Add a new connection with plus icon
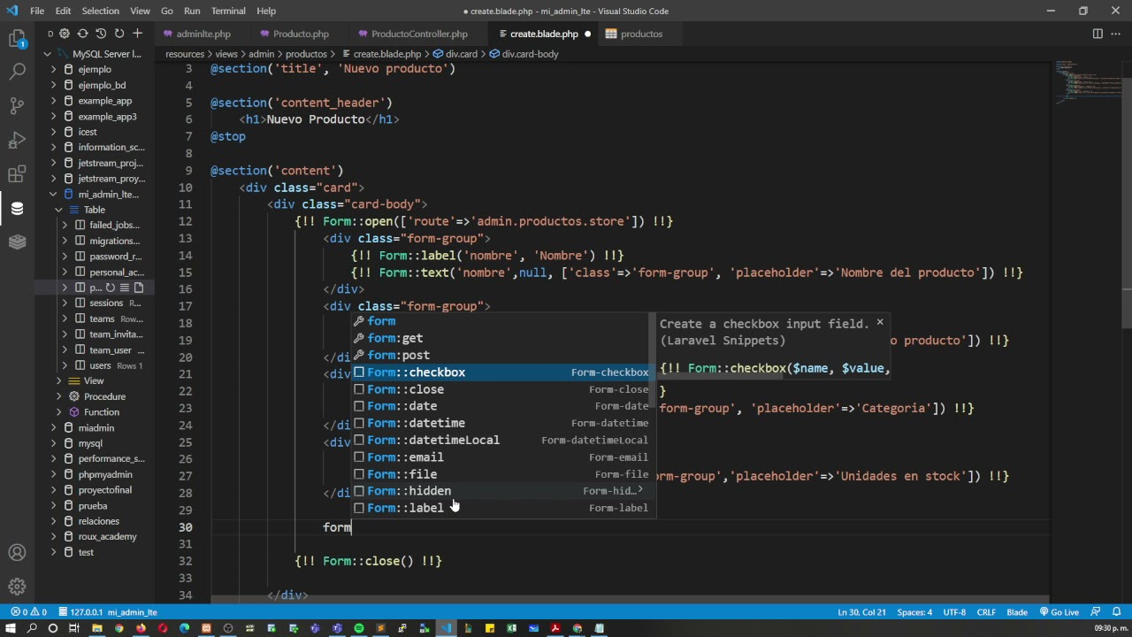Screen dimensions: 1132x637 137,34
